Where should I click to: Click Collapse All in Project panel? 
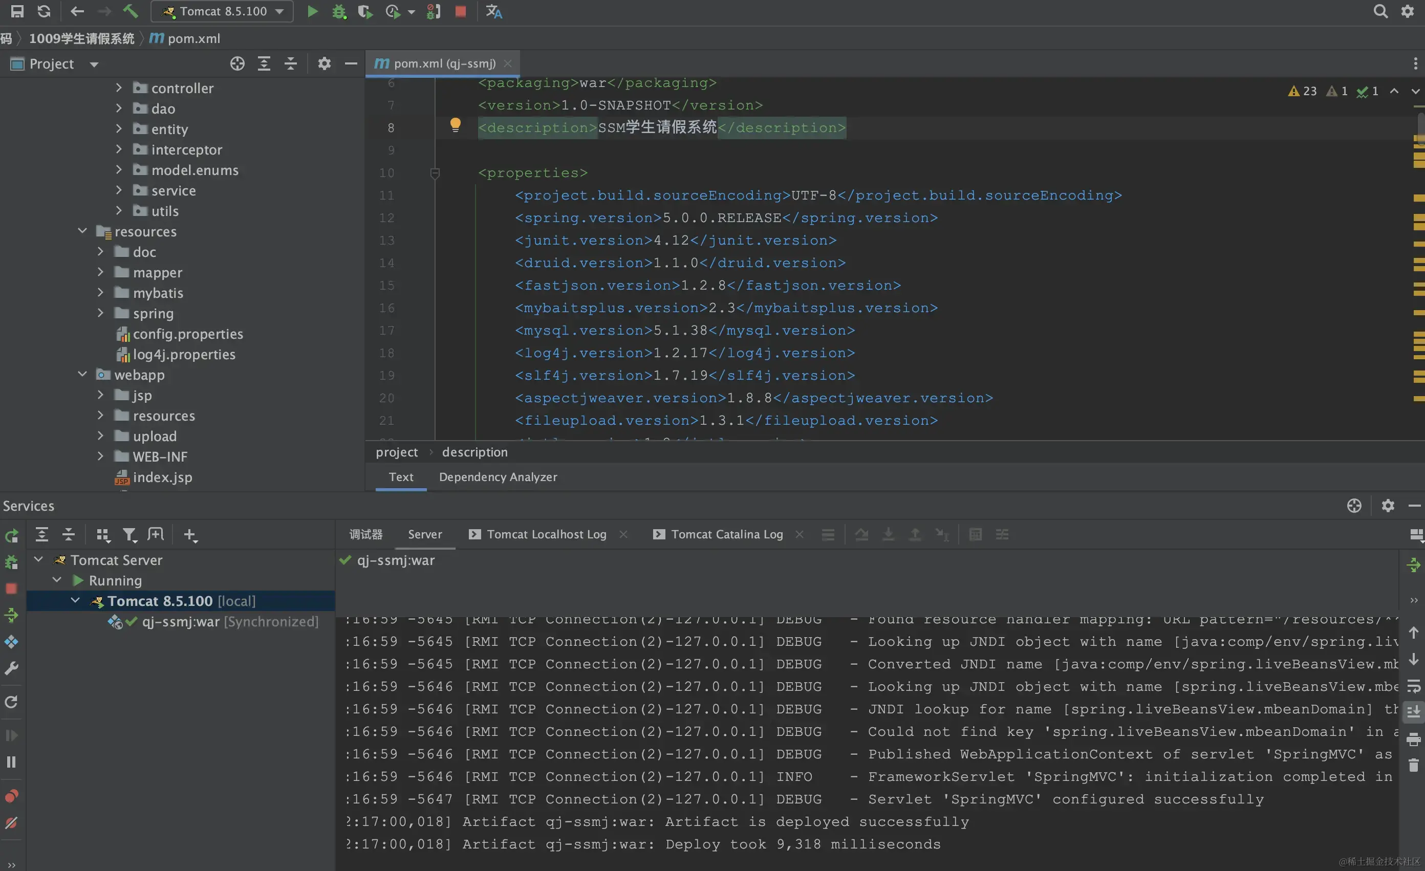click(x=291, y=63)
